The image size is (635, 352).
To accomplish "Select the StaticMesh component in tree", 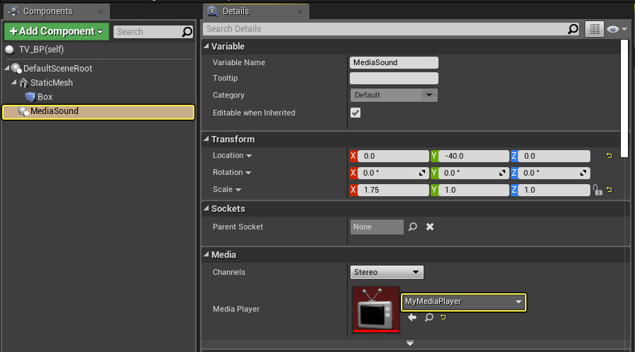I will [x=51, y=83].
